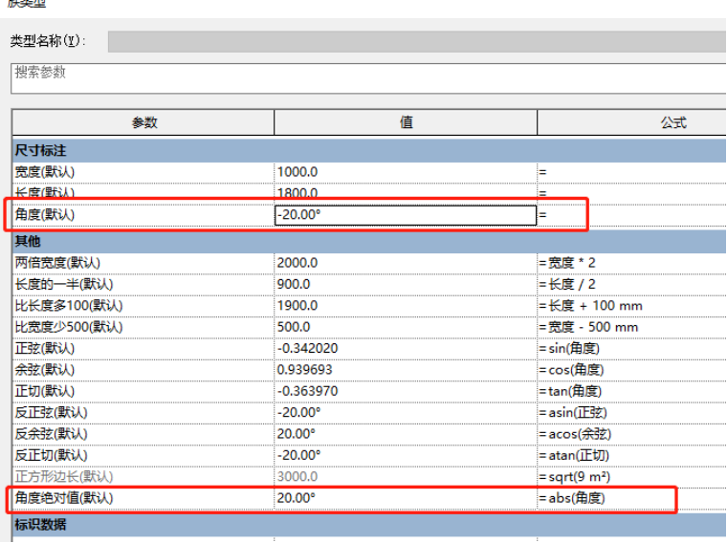Select the 角度(默认) parameter name
The width and height of the screenshot is (727, 543).
[x=45, y=215]
